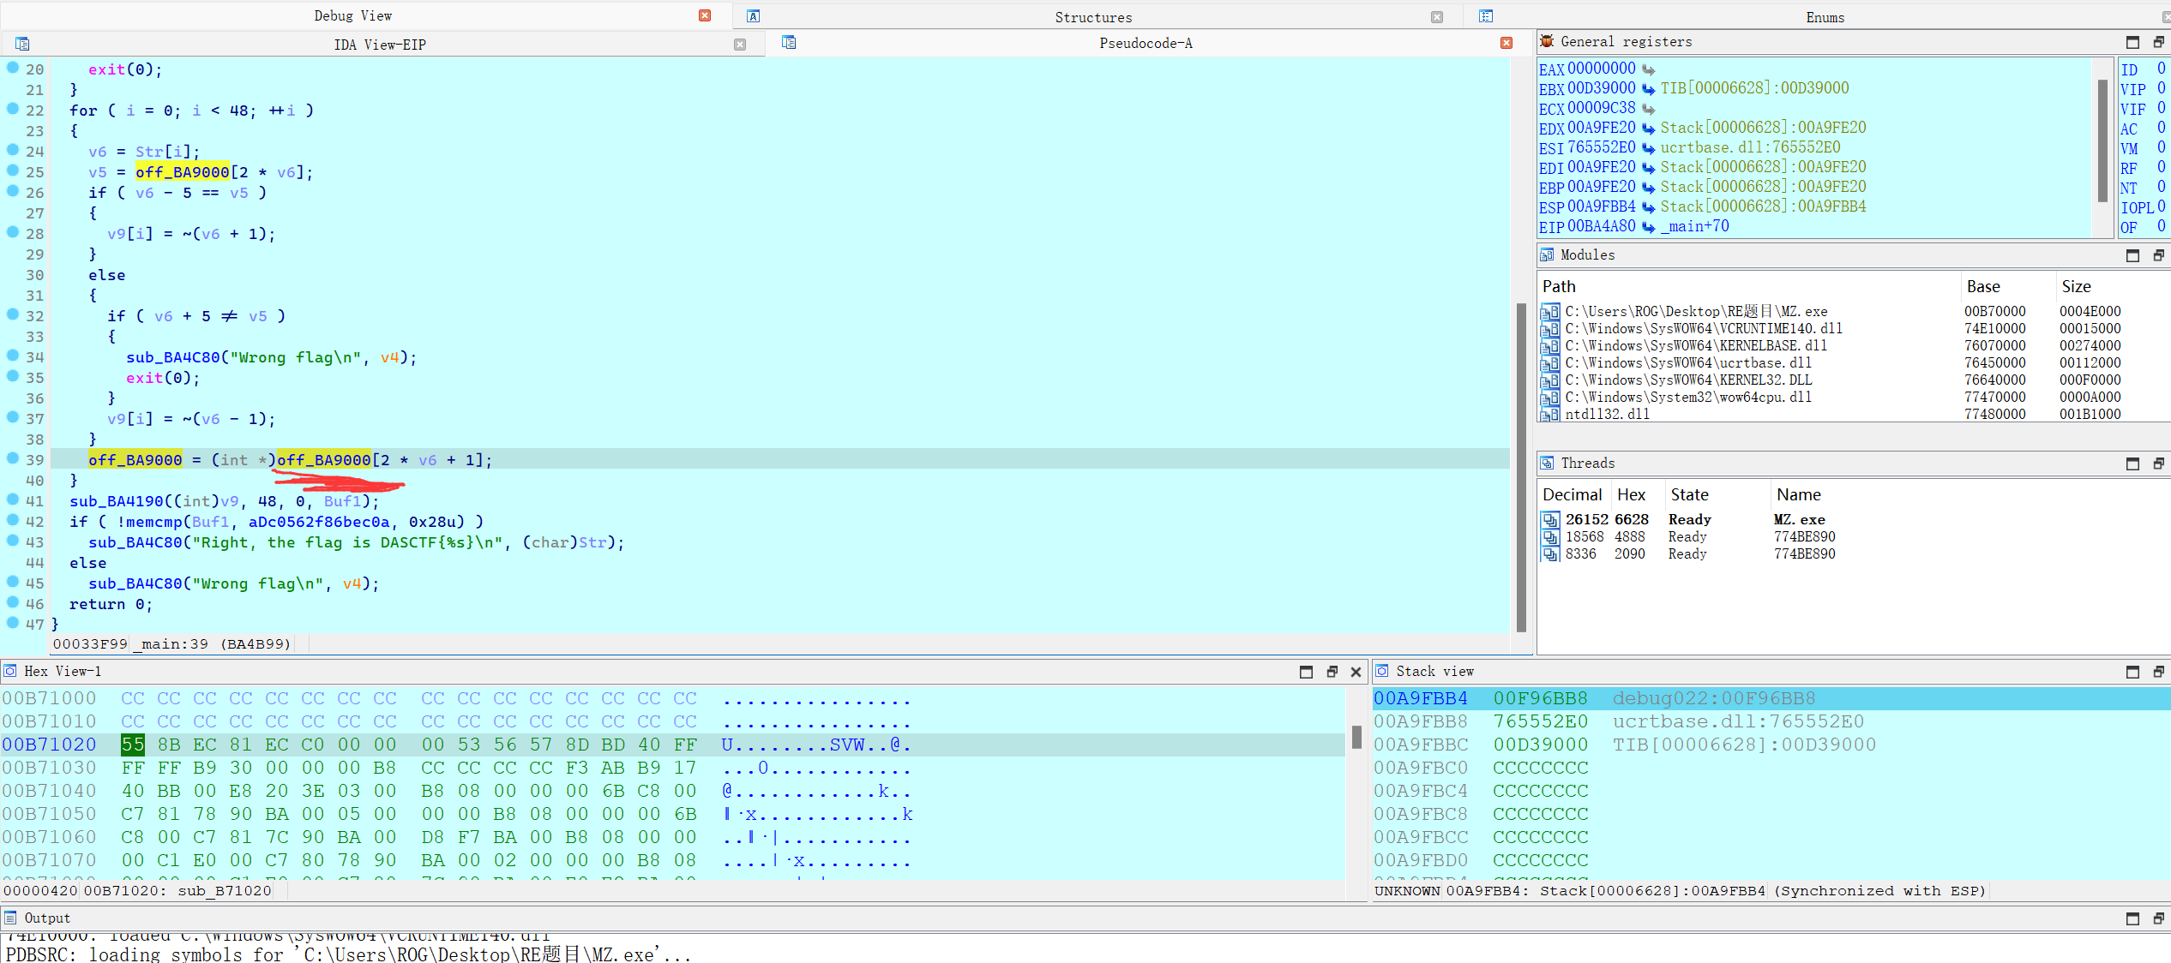Maximize the Hex View-1 panel

1306,672
